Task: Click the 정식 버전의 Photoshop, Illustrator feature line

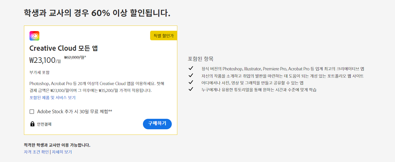Action: click(x=283, y=69)
